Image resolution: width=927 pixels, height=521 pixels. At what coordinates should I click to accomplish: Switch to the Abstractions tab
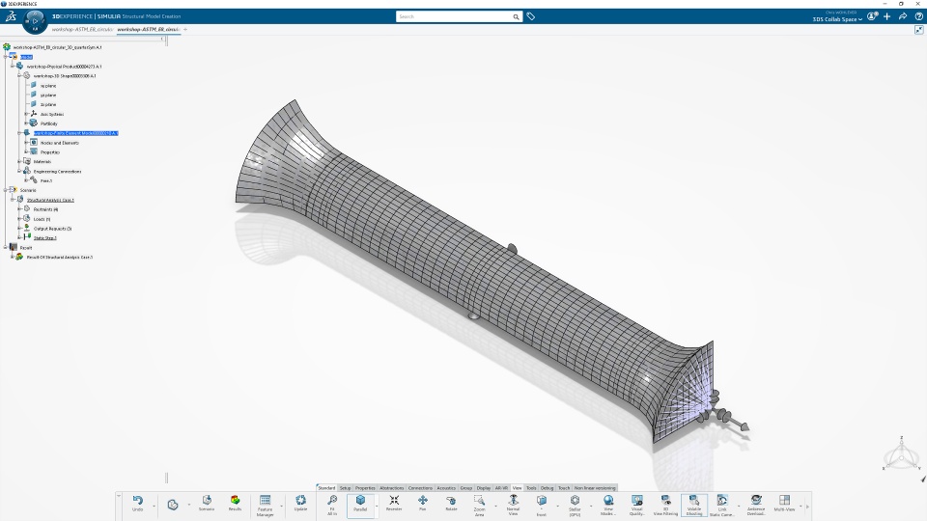391,488
